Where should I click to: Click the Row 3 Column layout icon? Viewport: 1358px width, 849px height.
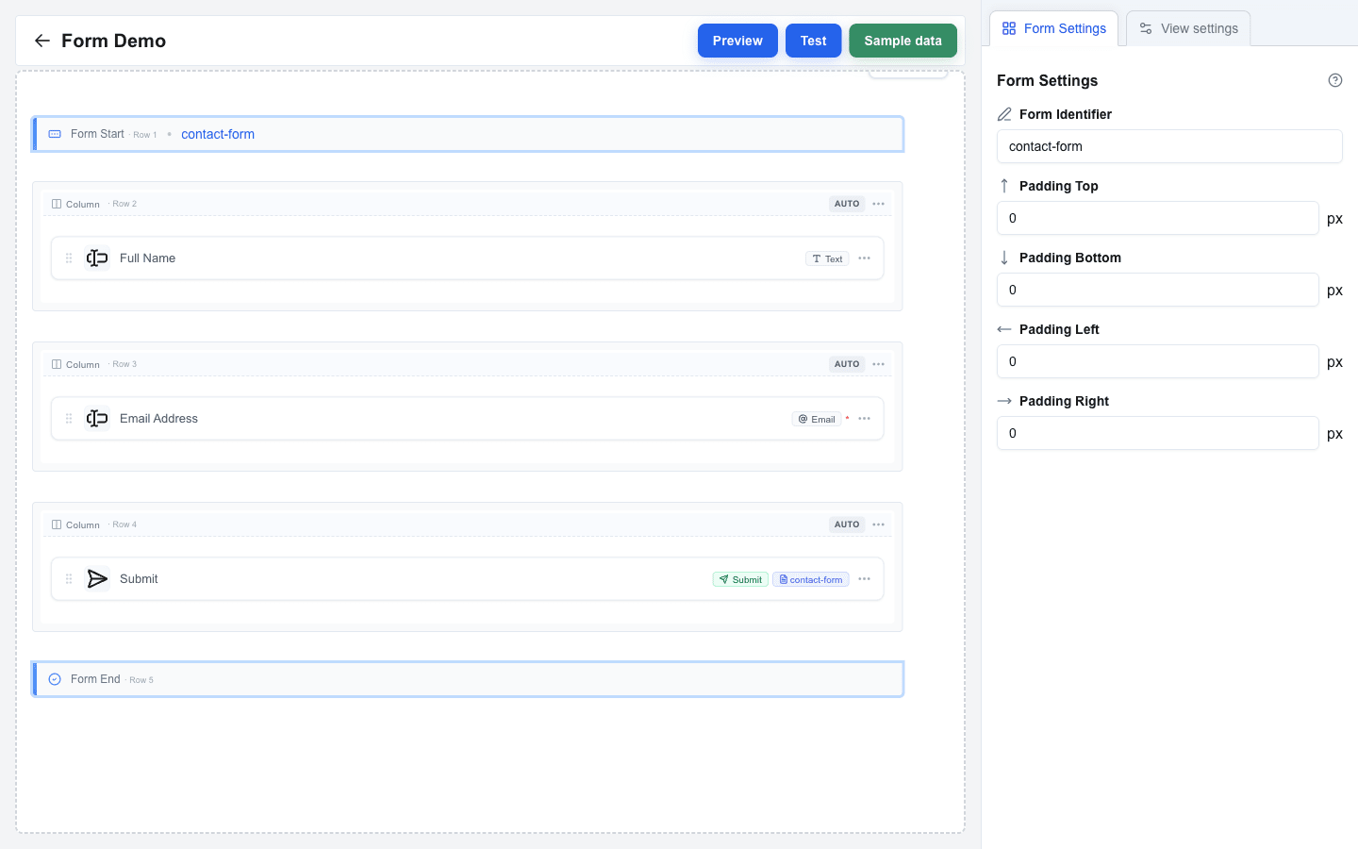[x=57, y=364]
